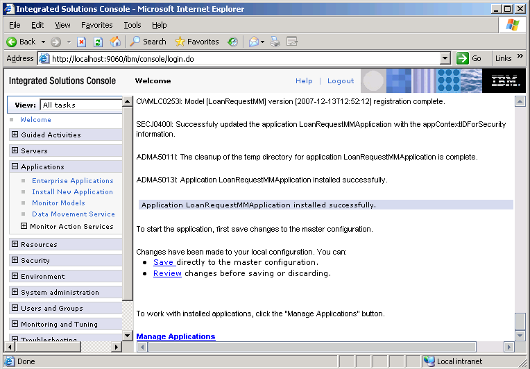
Task: Click the console Help link
Action: (x=304, y=80)
